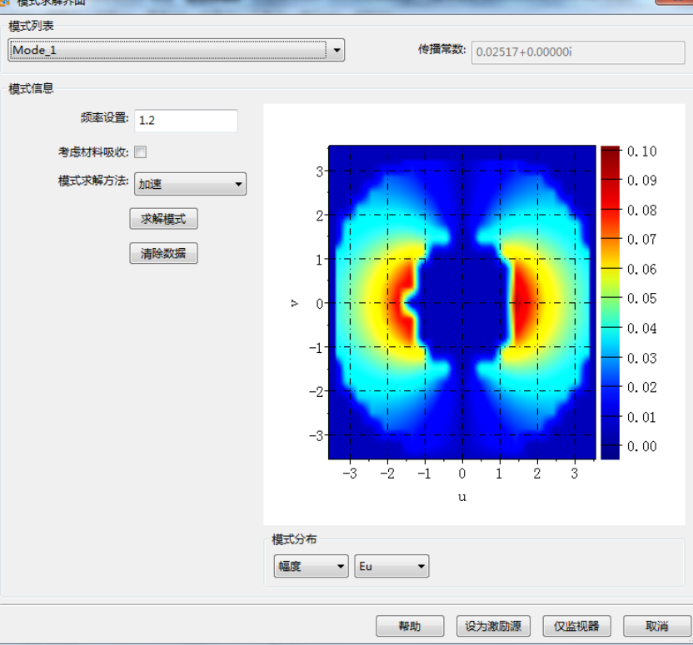This screenshot has height=645, width=693.
Task: Click the 取消 button
Action: point(656,626)
